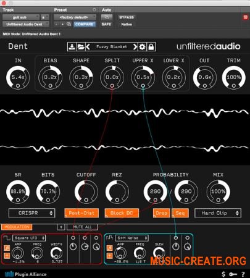Viewport: 250px width, 278px height.
Task: Click the dollar sign icon
Action: [223, 274]
